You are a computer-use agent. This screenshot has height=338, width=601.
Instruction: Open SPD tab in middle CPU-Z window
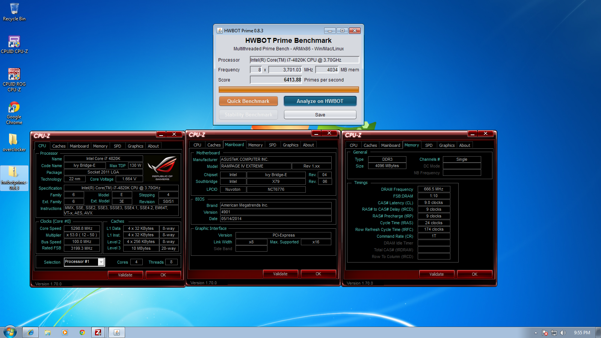273,145
